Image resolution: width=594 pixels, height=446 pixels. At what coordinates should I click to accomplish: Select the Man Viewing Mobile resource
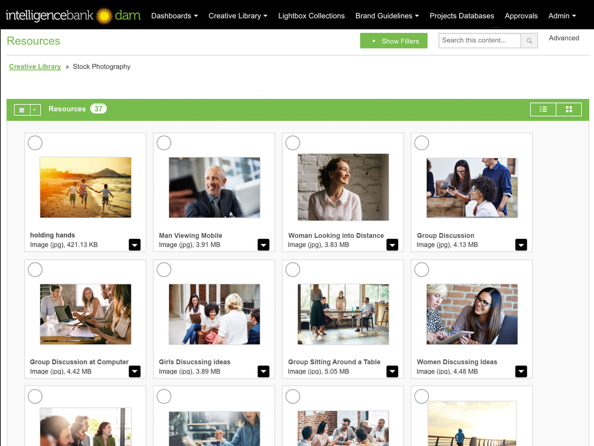pos(164,143)
